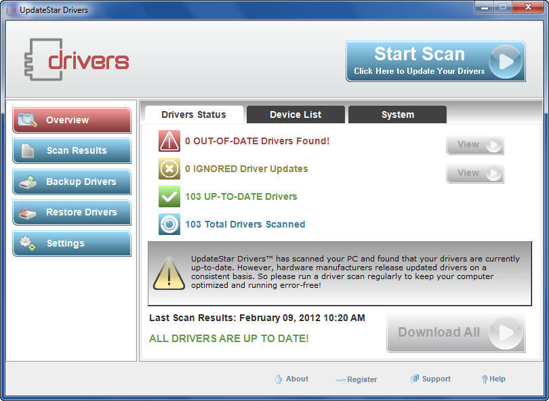The image size is (549, 401).
Task: Open the Scan Results section
Action: click(x=72, y=150)
